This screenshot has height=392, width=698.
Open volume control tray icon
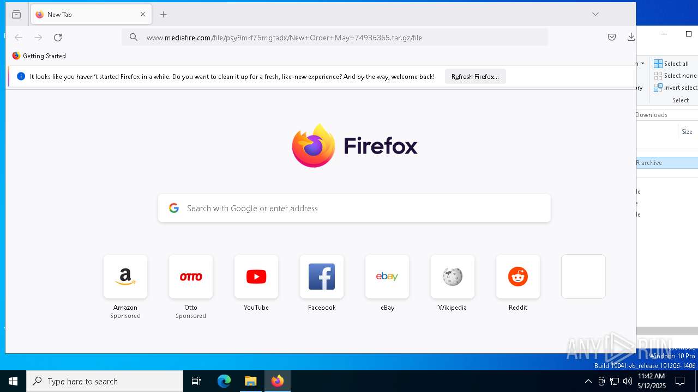pos(628,381)
